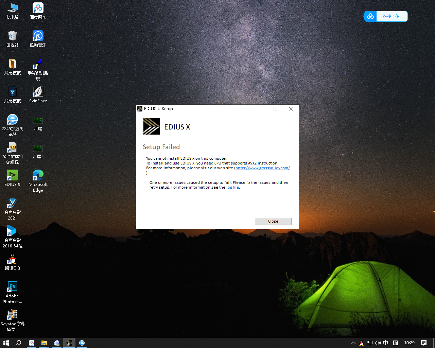The width and height of the screenshot is (435, 348).
Task: Select the 2345加速浏览器 desktop shortcut
Action: [13, 125]
